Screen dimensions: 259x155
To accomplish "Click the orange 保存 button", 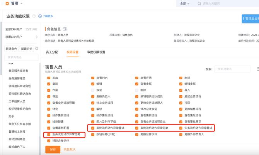I will pos(53,149).
